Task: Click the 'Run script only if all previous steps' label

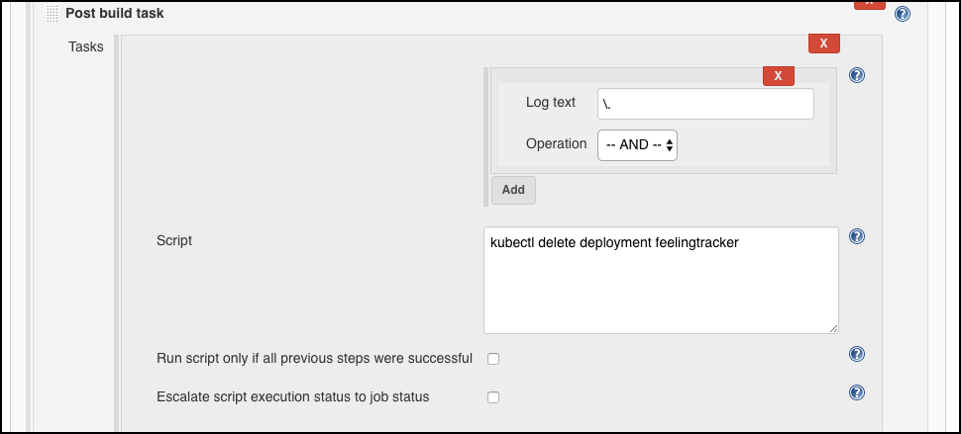Action: click(x=314, y=358)
